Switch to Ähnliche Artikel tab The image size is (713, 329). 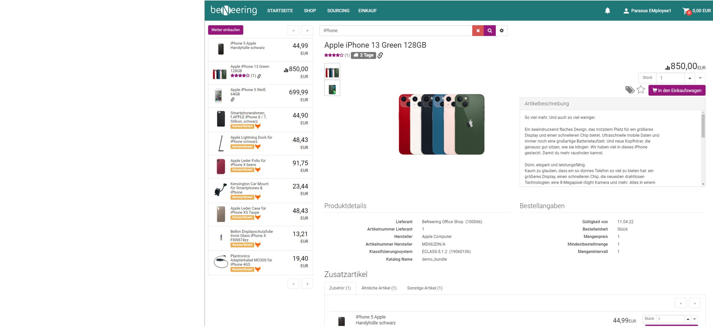click(379, 288)
